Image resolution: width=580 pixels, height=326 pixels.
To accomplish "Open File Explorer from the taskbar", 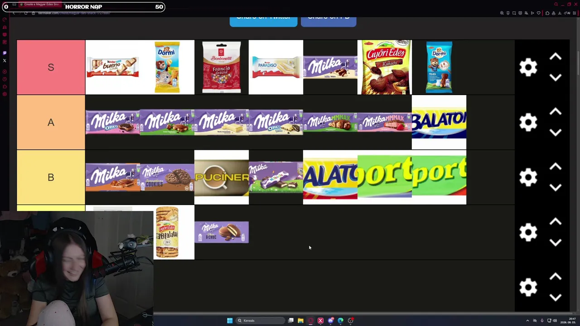I will tap(300, 321).
